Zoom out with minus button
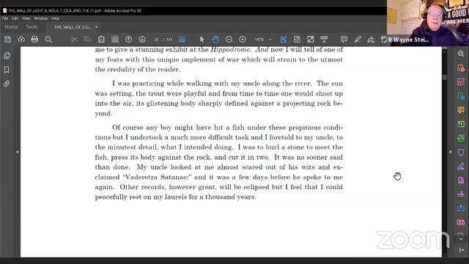This screenshot has width=469, height=264. point(229,39)
